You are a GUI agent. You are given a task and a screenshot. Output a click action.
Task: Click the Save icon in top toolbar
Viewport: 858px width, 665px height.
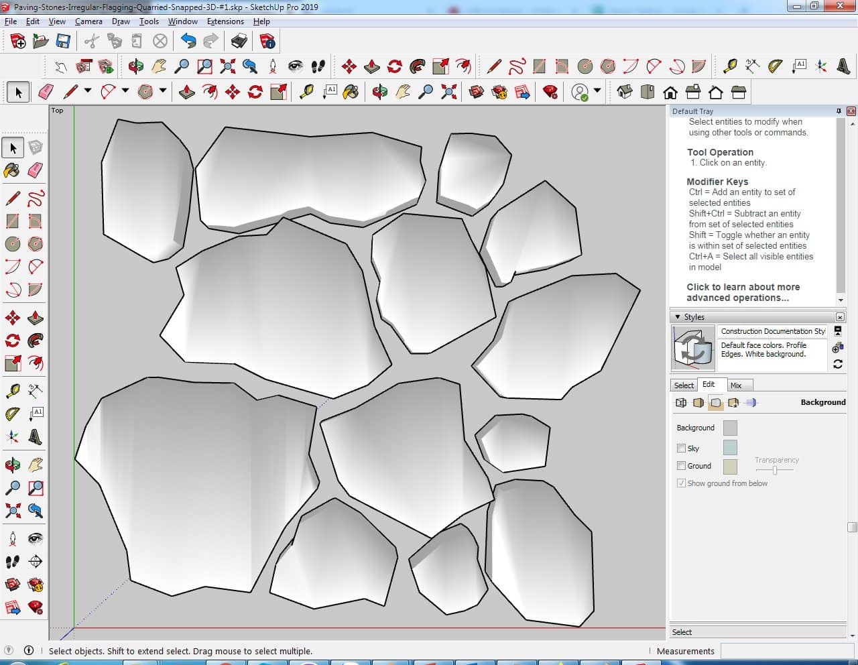[x=63, y=42]
